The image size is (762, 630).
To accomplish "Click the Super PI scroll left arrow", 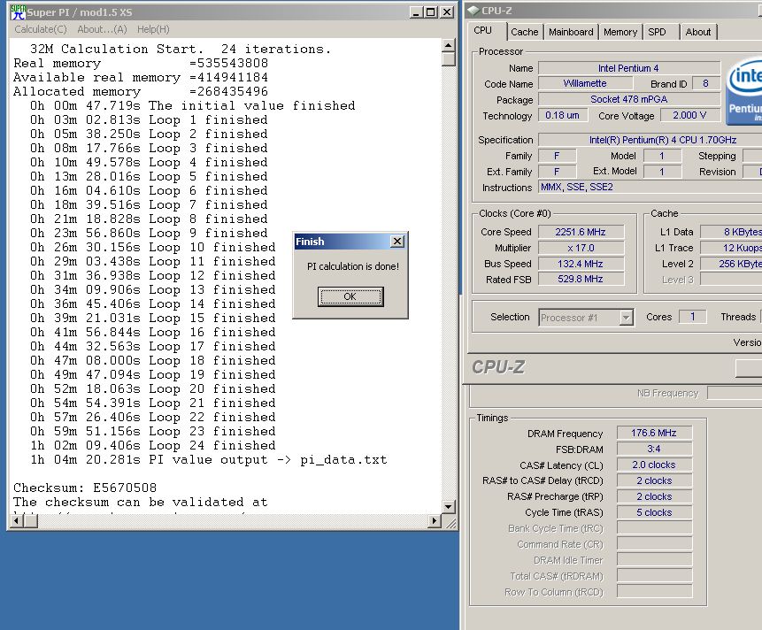I will click(16, 520).
